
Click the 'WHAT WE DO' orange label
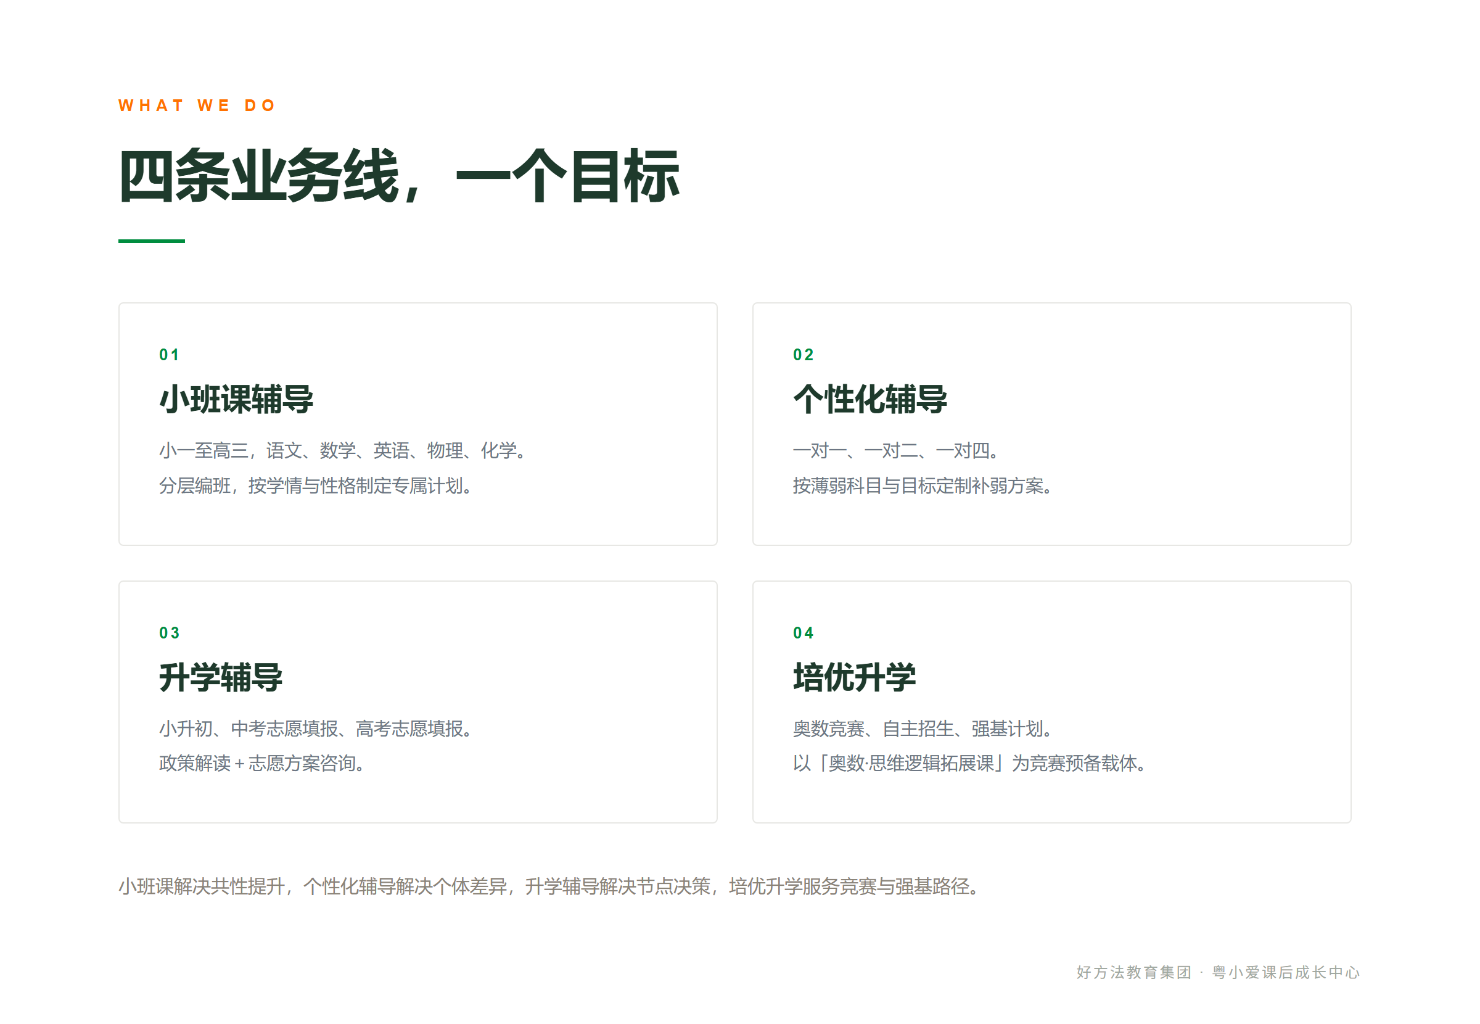(x=196, y=105)
